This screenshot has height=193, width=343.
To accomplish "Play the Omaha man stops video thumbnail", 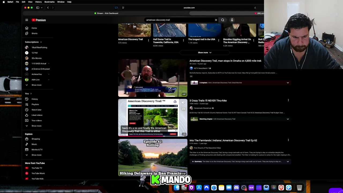I will (153, 78).
